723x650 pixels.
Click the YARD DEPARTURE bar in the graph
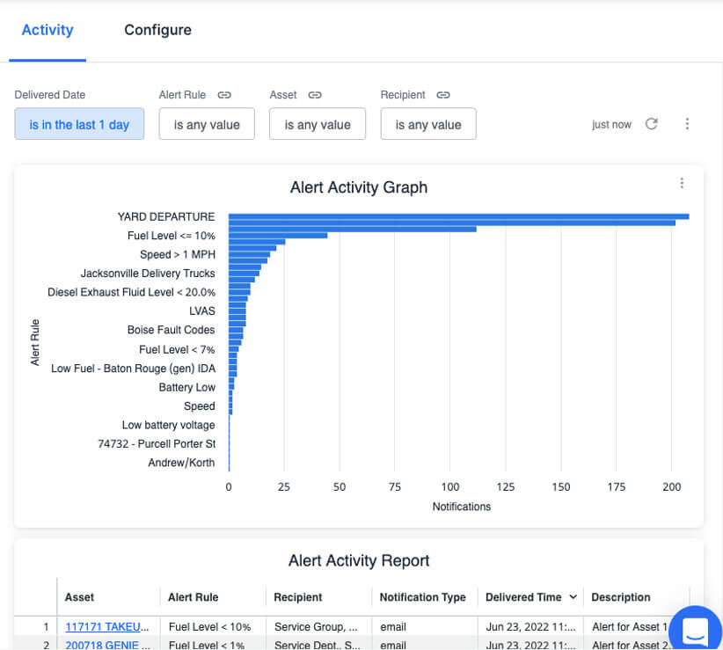point(459,216)
